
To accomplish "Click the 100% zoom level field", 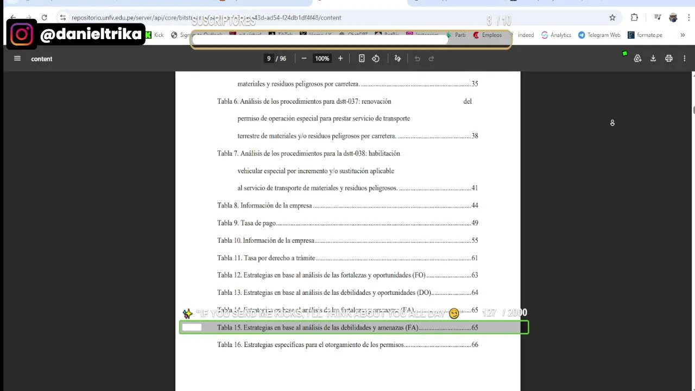I will pyautogui.click(x=322, y=59).
